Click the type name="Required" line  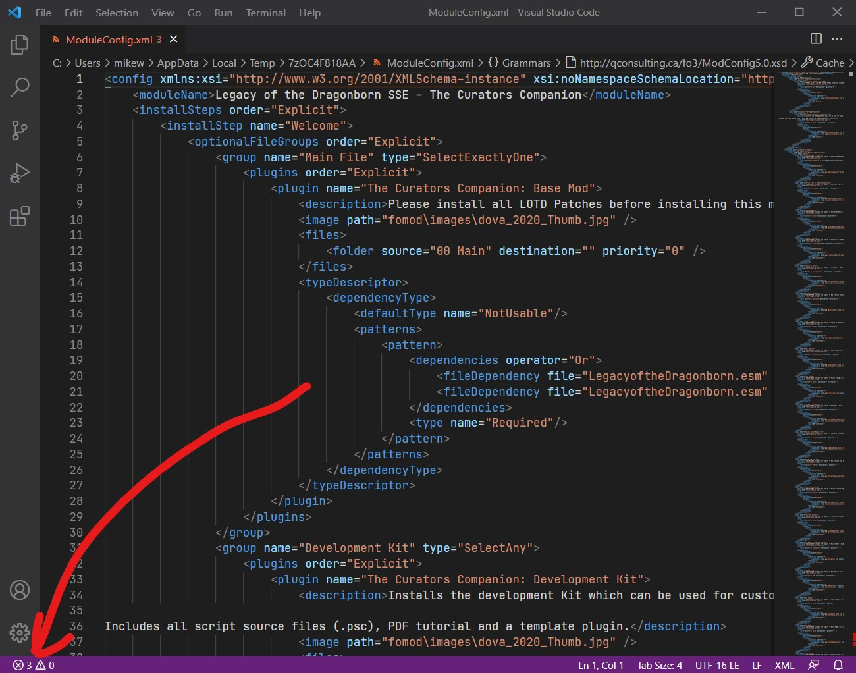click(488, 423)
